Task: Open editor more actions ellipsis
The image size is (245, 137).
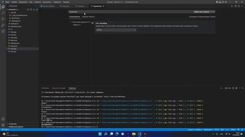Action: (x=242, y=6)
